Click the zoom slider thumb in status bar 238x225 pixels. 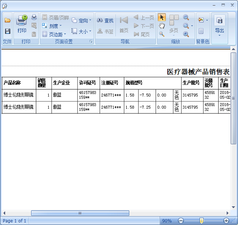point(201,221)
